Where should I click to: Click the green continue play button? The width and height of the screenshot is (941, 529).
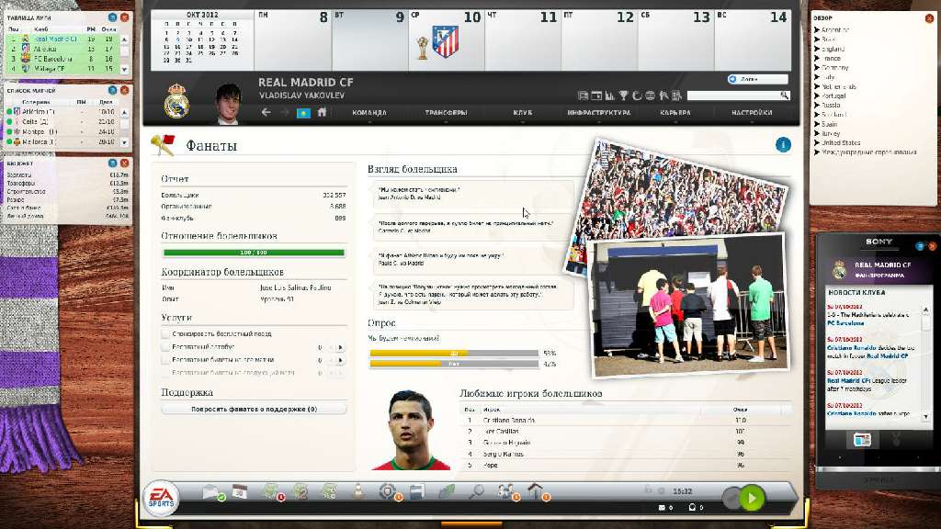pos(752,498)
